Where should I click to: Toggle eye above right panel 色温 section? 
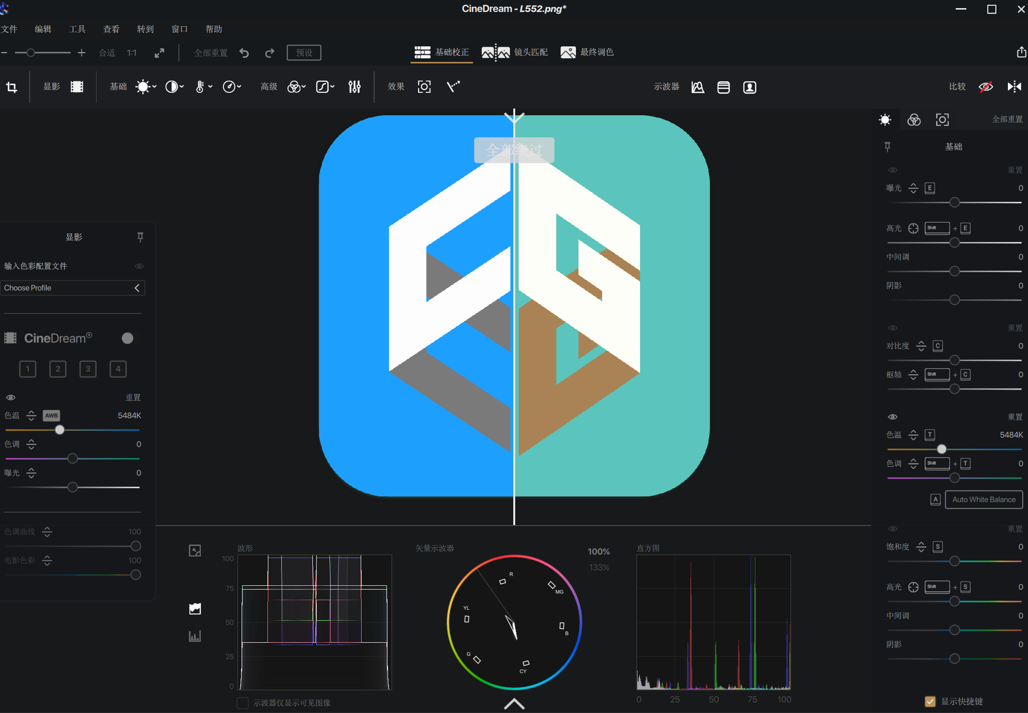[x=893, y=417]
